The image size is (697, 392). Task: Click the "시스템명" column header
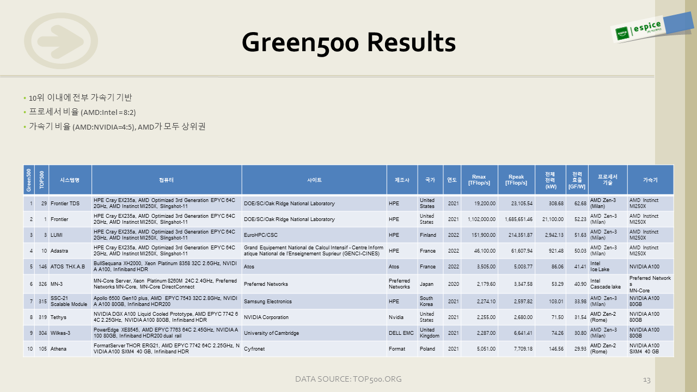pyautogui.click(x=70, y=180)
